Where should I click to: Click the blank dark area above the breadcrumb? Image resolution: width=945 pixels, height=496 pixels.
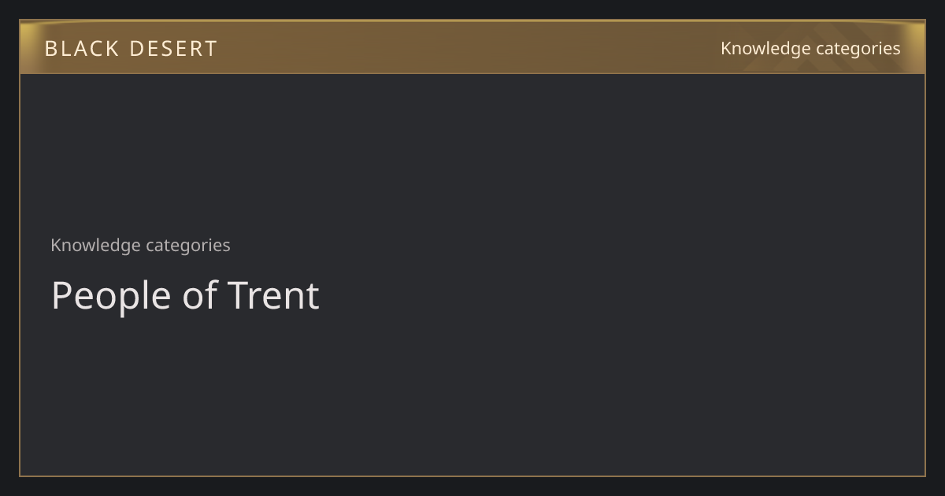click(x=472, y=154)
